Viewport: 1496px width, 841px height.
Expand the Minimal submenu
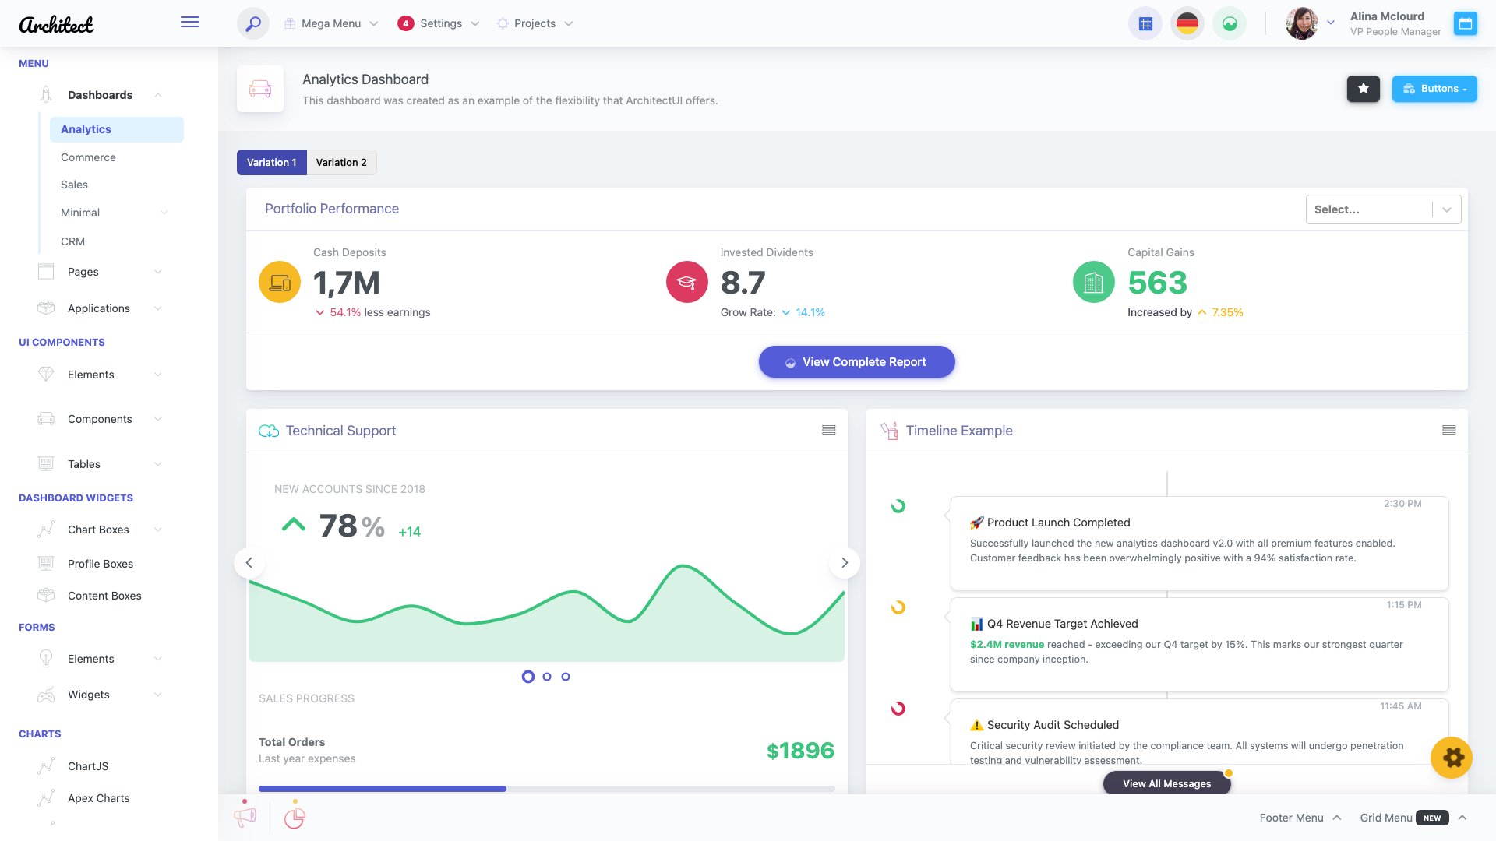[x=80, y=212]
